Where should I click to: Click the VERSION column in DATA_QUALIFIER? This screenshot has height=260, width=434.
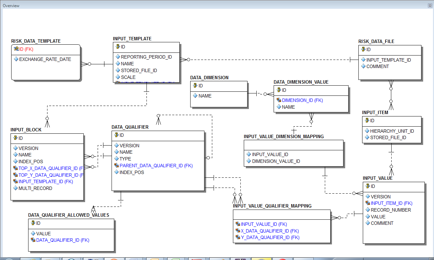pos(130,146)
